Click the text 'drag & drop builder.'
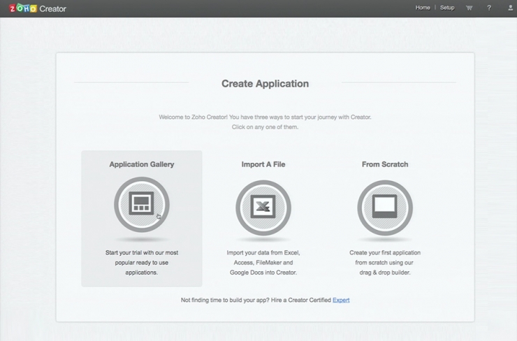The height and width of the screenshot is (341, 517). [x=385, y=273]
